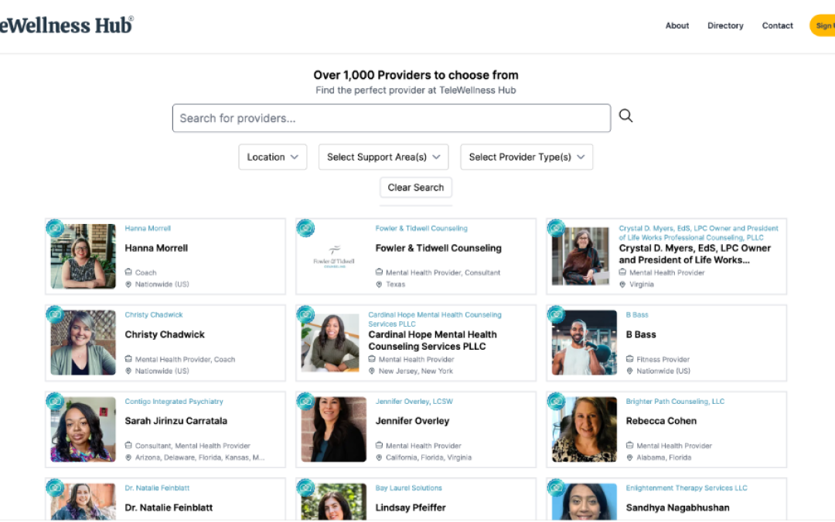Click the briefcase icon on Jennifer Overley's card
The height and width of the screenshot is (522, 835).
coord(379,445)
